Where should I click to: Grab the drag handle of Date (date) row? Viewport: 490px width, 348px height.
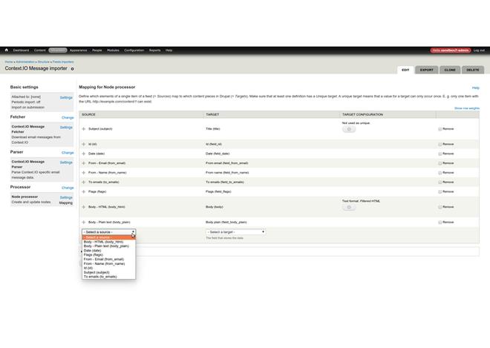click(83, 154)
